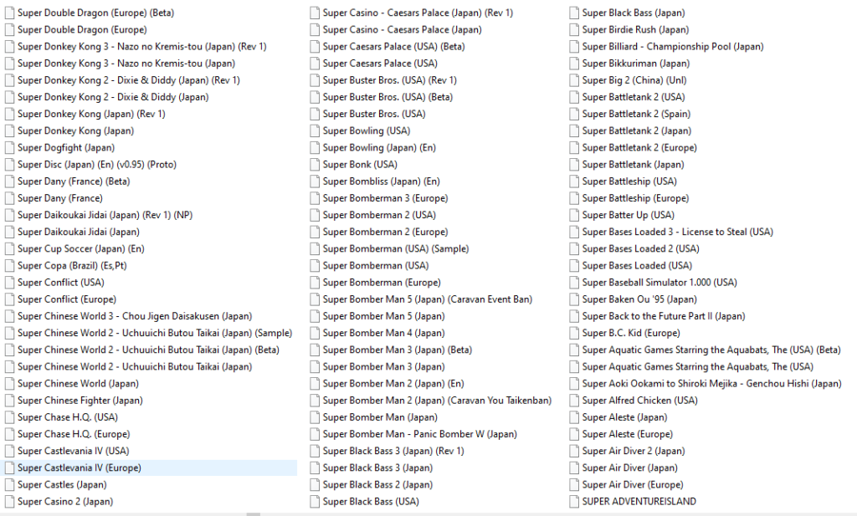
Task: Select Super Bases Loaded 3 - License to Steal (USA)
Action: click(677, 232)
